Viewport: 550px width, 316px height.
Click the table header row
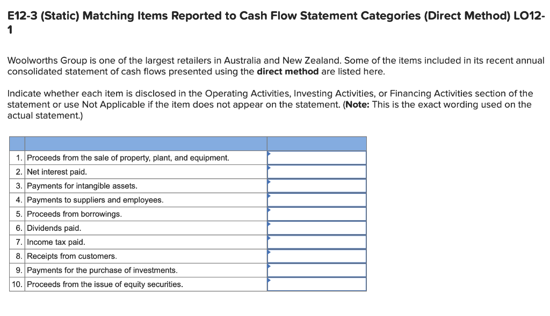pyautogui.click(x=188, y=144)
